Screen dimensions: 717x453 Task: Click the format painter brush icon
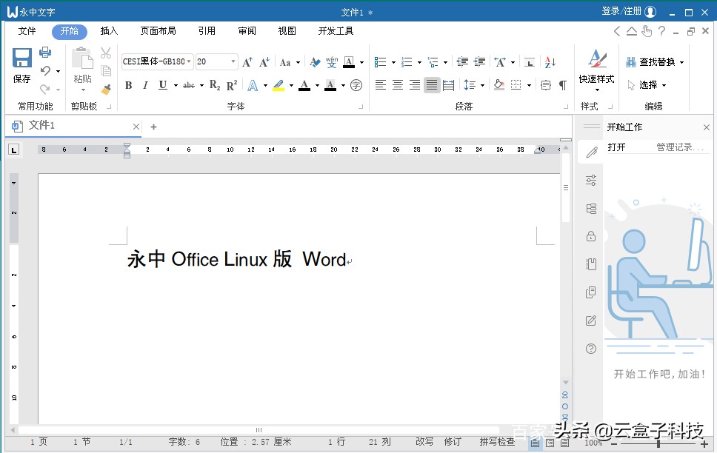click(107, 88)
